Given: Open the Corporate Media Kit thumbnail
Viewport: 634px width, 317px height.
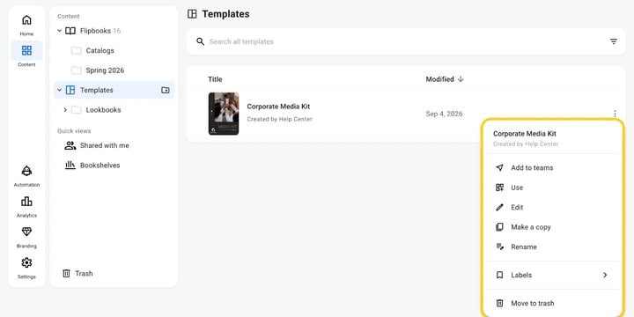Looking at the screenshot, I should (224, 114).
